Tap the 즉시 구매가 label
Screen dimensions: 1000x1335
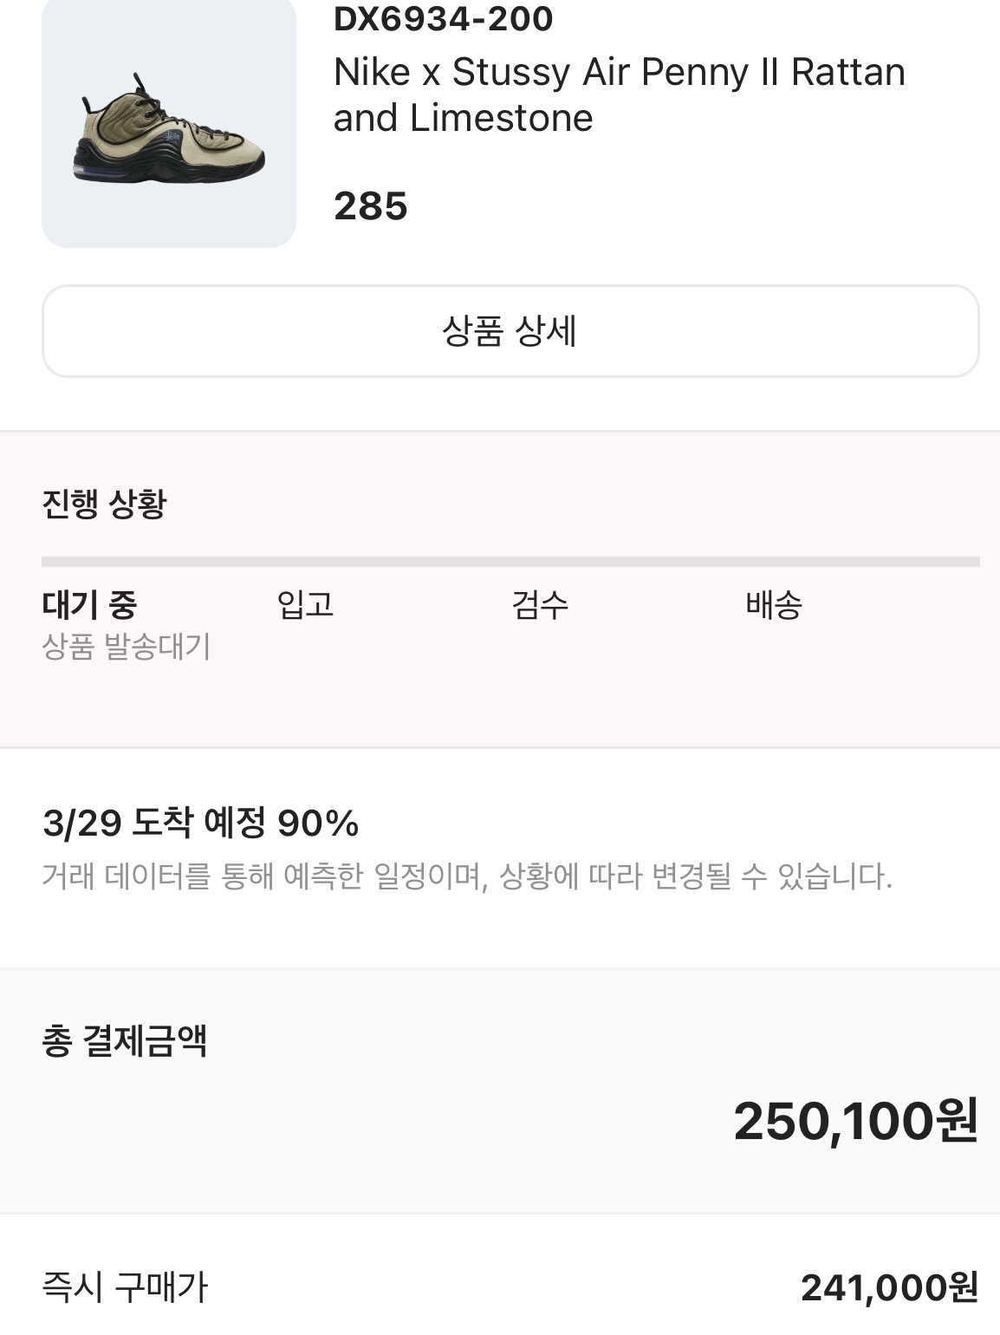(x=125, y=1286)
